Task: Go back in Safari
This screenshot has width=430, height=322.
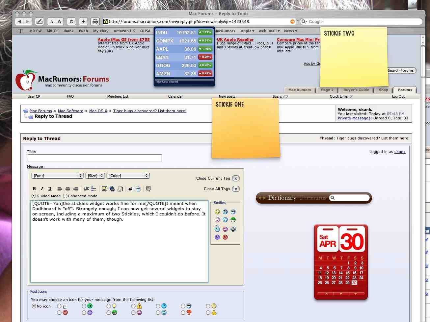Action: click(19, 22)
